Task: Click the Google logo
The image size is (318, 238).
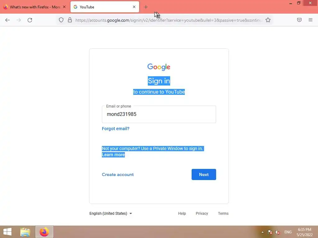Action: click(159, 67)
